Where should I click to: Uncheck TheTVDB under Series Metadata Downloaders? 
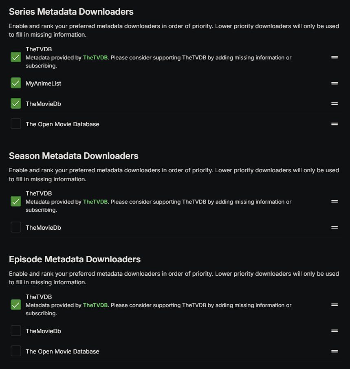pyautogui.click(x=16, y=57)
